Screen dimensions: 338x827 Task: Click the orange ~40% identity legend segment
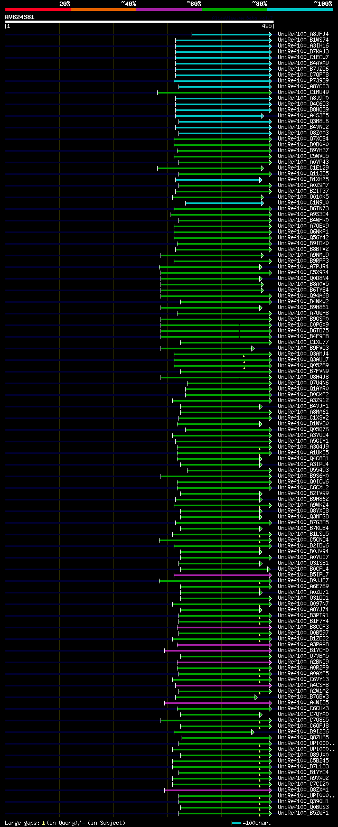pyautogui.click(x=103, y=10)
